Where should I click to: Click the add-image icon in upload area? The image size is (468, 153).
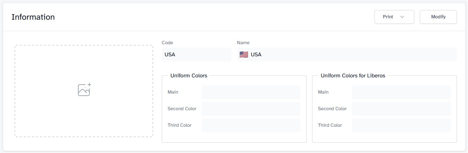pyautogui.click(x=84, y=90)
